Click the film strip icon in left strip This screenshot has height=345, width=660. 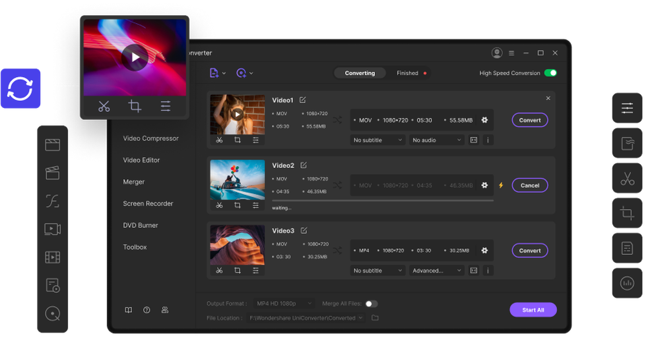pos(53,257)
